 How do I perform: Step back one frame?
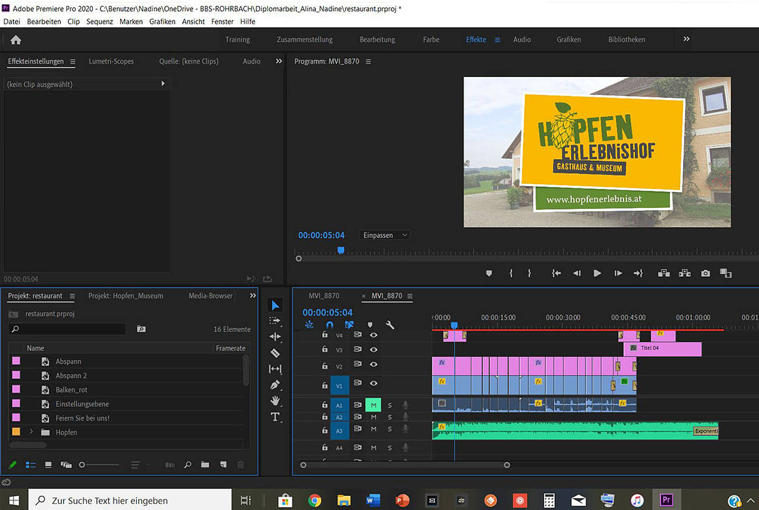pos(577,273)
